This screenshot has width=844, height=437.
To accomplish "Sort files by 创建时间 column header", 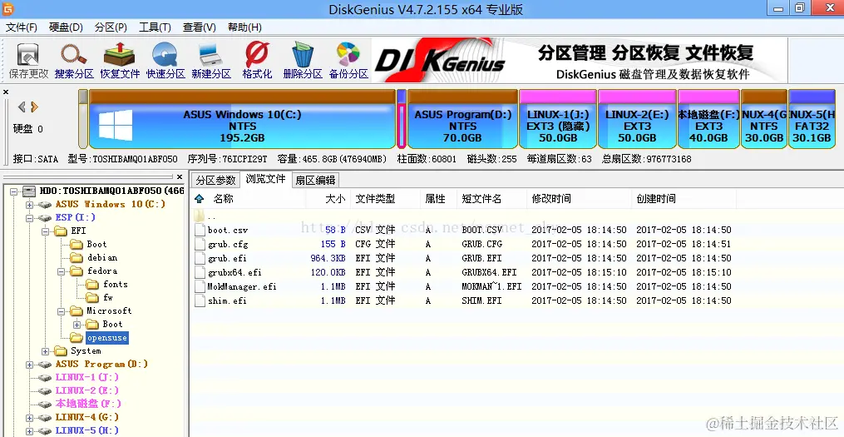I will [x=655, y=199].
